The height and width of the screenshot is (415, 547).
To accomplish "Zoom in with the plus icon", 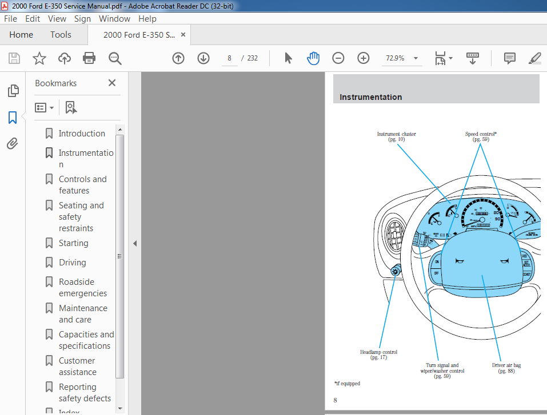I will [x=363, y=58].
